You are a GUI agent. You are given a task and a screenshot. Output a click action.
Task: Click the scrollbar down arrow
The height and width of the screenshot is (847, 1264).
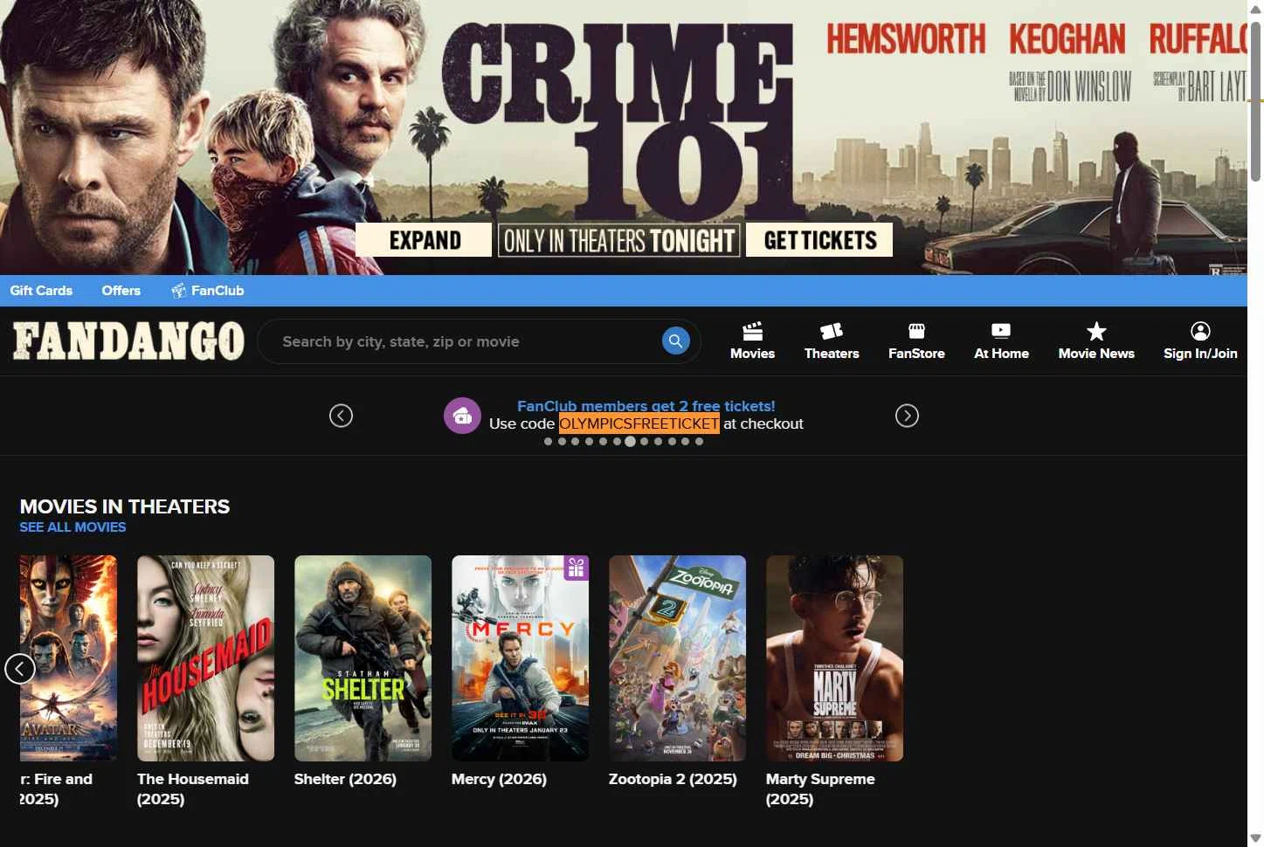1255,838
